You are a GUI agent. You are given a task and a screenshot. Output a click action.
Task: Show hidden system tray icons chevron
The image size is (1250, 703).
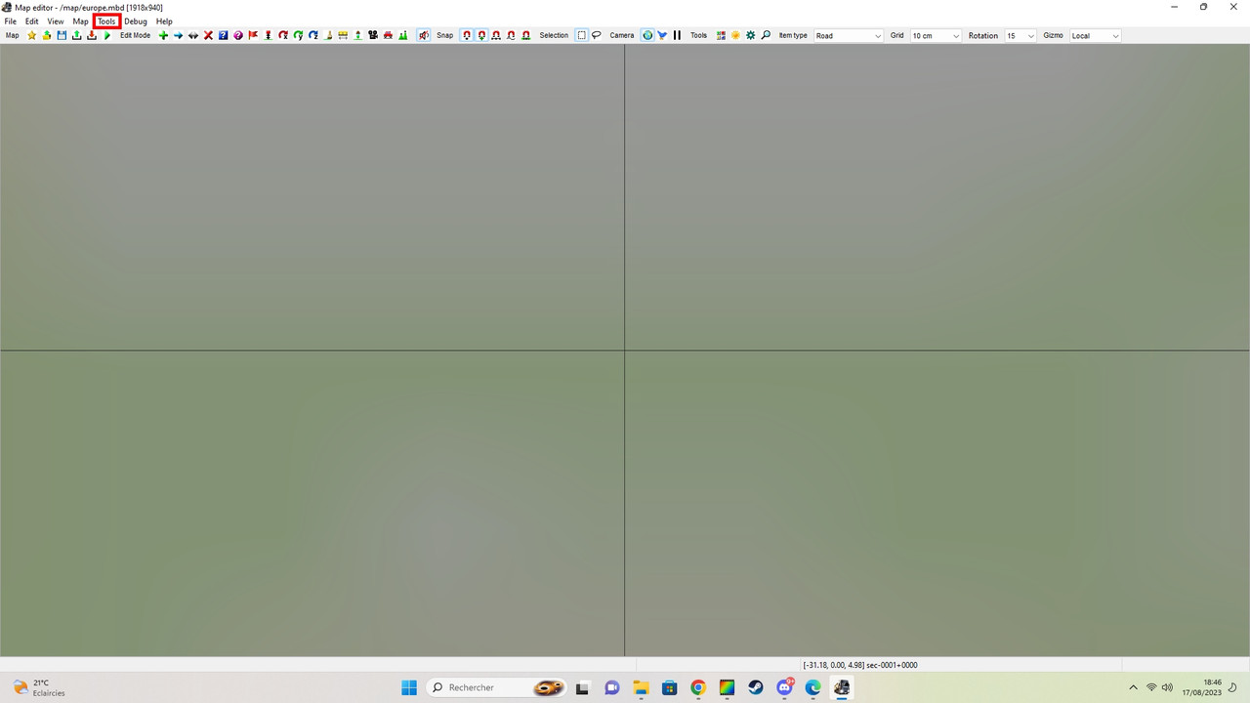pyautogui.click(x=1133, y=687)
